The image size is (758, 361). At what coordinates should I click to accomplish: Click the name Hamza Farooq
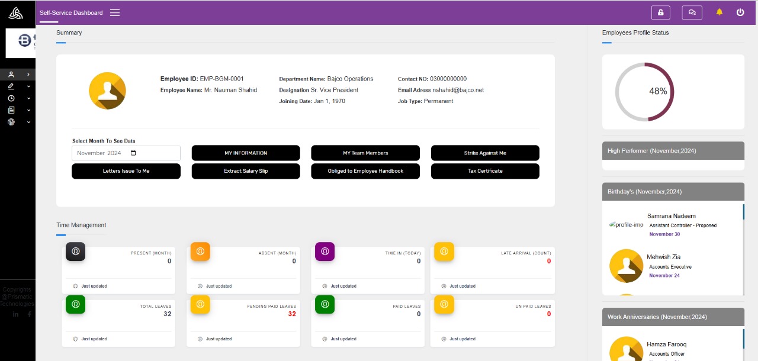tap(667, 344)
